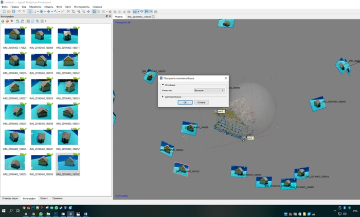Click the Open project folder icon

tap(8, 11)
